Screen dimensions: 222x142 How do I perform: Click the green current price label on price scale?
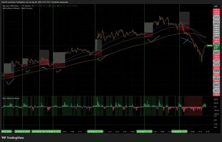point(216,47)
